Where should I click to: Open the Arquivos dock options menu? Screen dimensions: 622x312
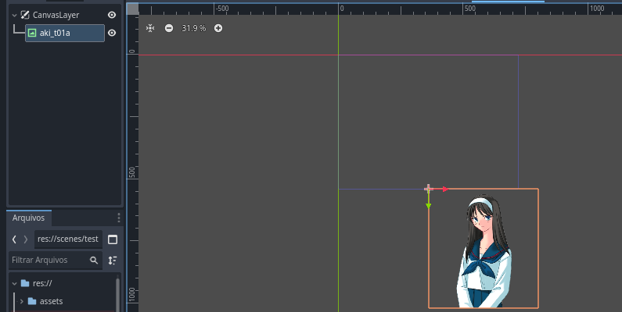coord(119,218)
